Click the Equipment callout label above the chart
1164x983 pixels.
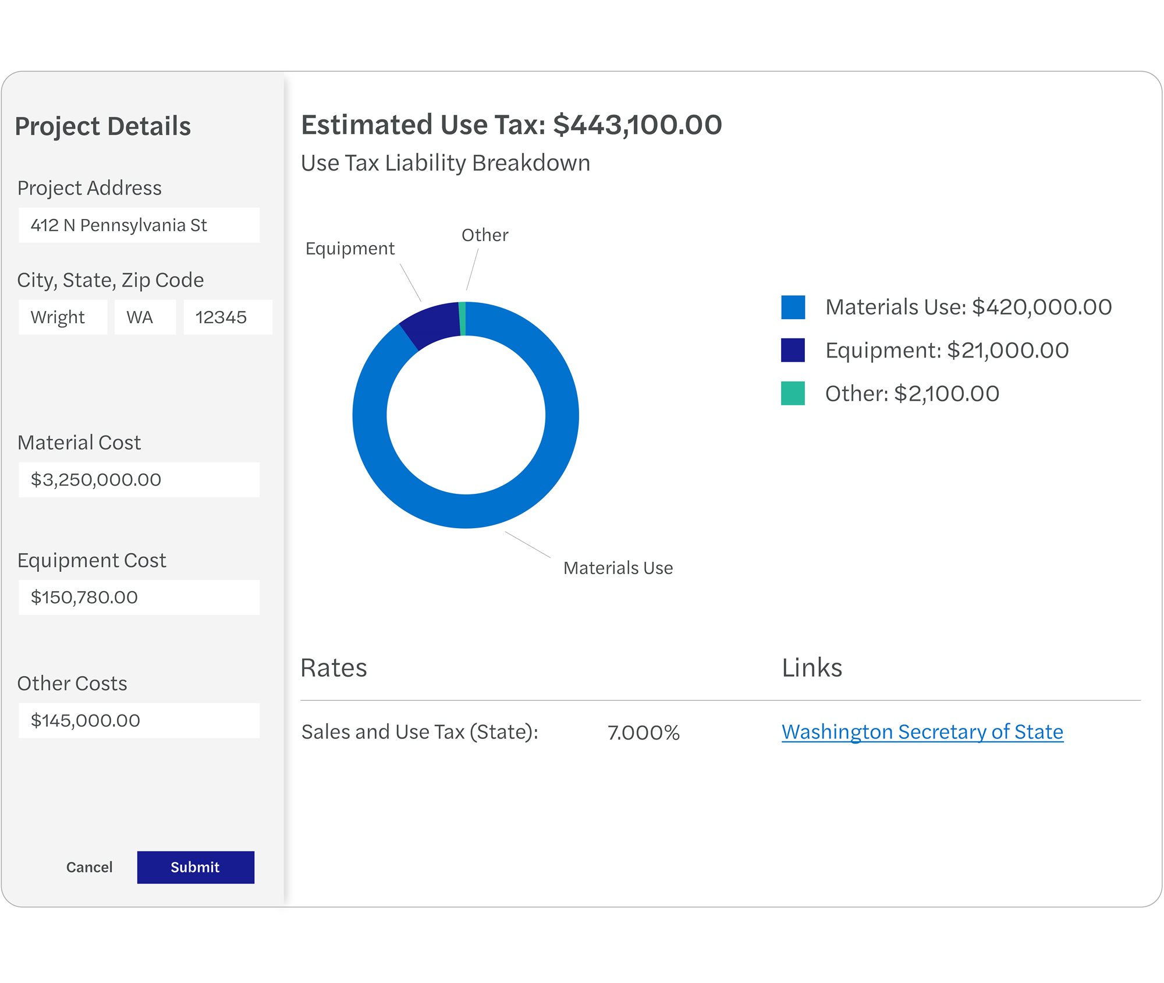350,248
